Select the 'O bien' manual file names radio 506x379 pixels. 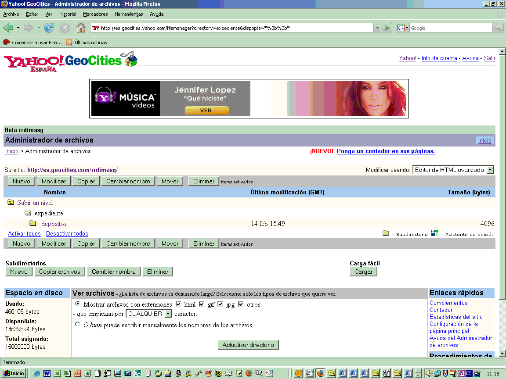tap(77, 324)
